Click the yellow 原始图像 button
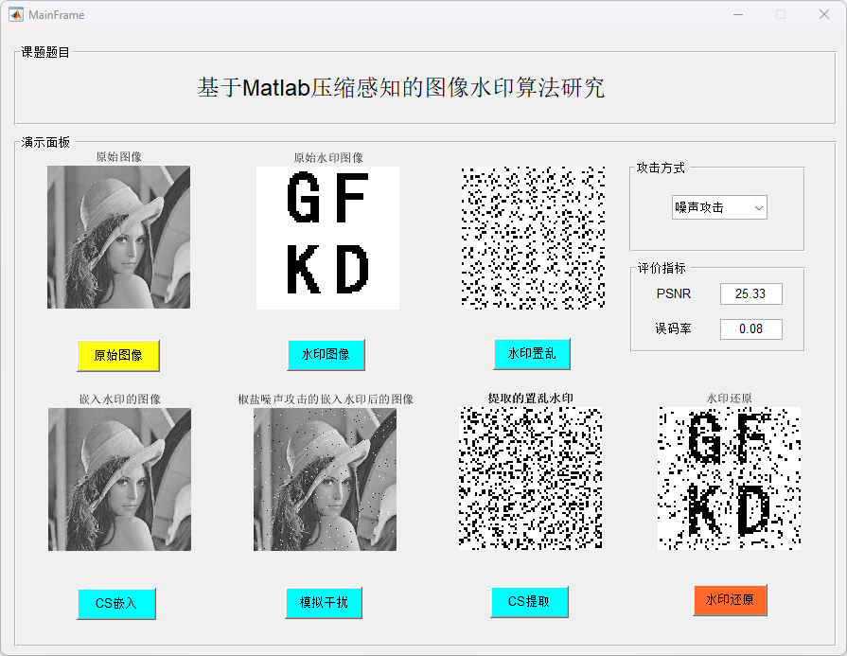The image size is (847, 656). [x=117, y=355]
